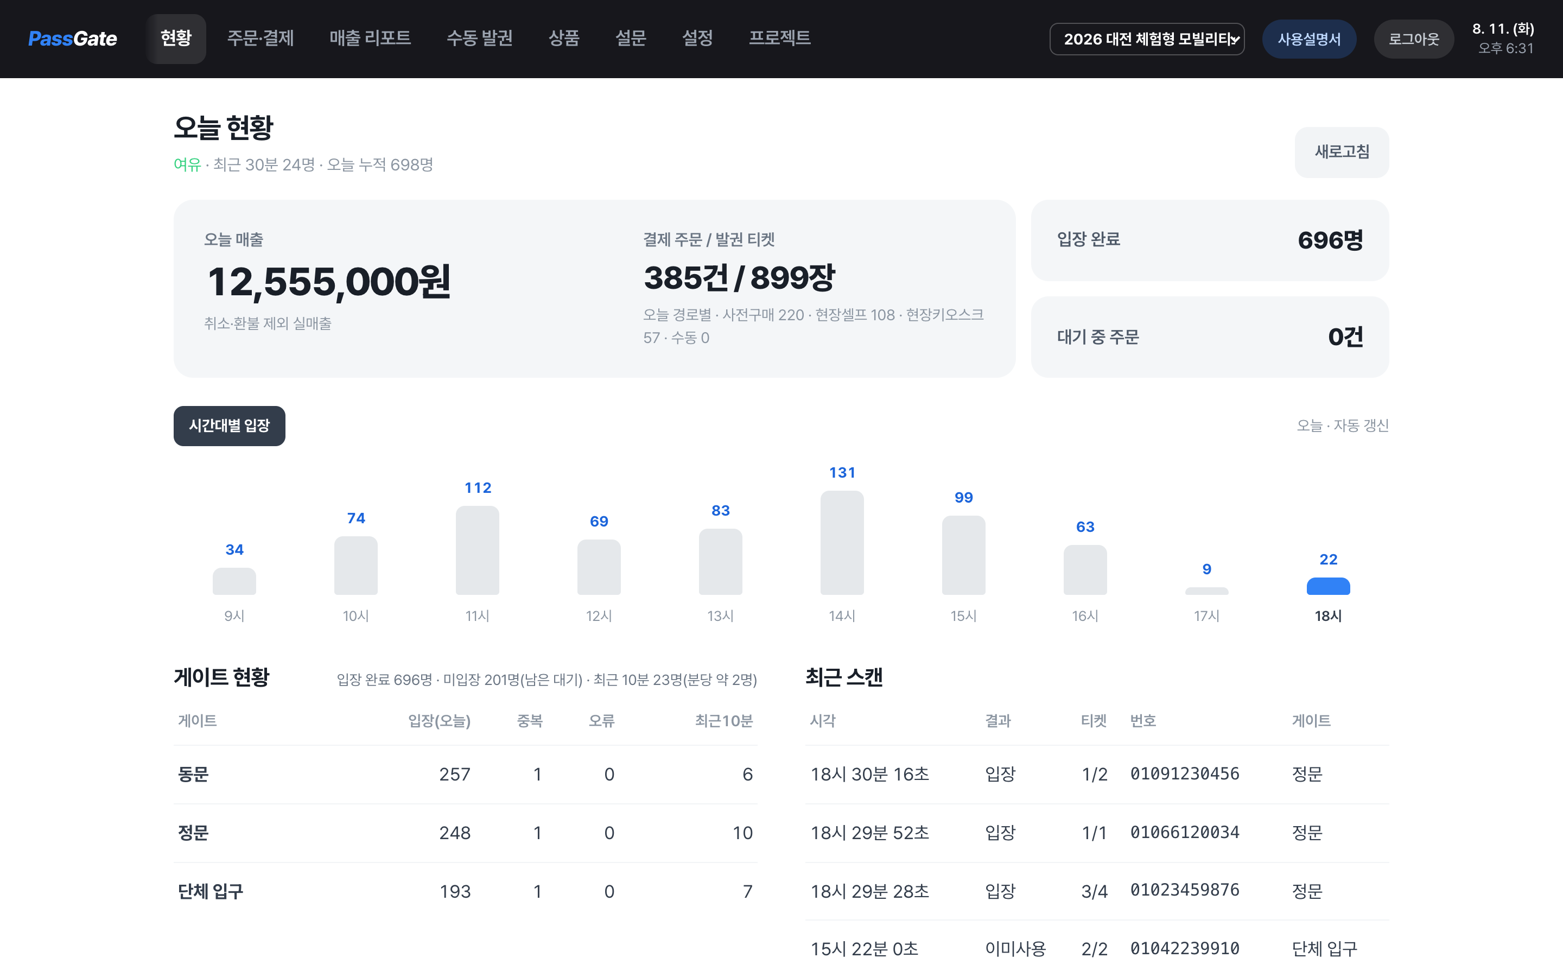Screen dimensions: 1563x977
Task: Click the scan row 18시 30분 16초
Action: (x=1097, y=774)
